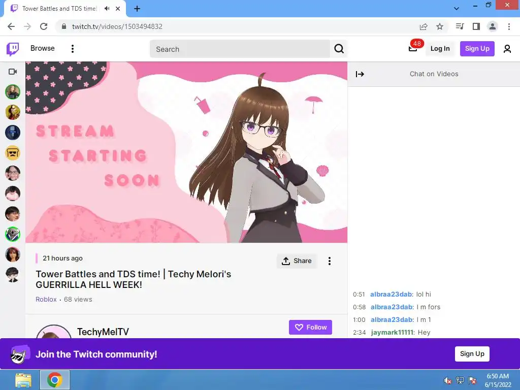520x390 pixels.
Task: Open the network tray icon
Action: click(x=460, y=380)
